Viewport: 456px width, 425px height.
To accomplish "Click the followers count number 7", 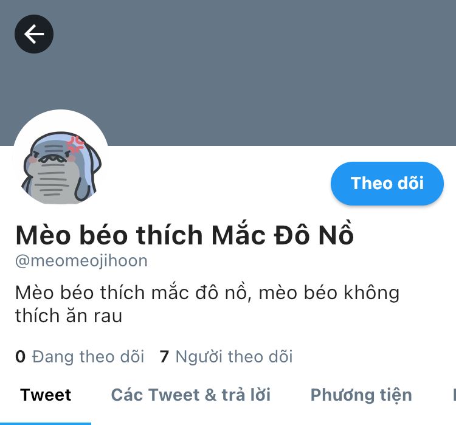I will coord(164,357).
